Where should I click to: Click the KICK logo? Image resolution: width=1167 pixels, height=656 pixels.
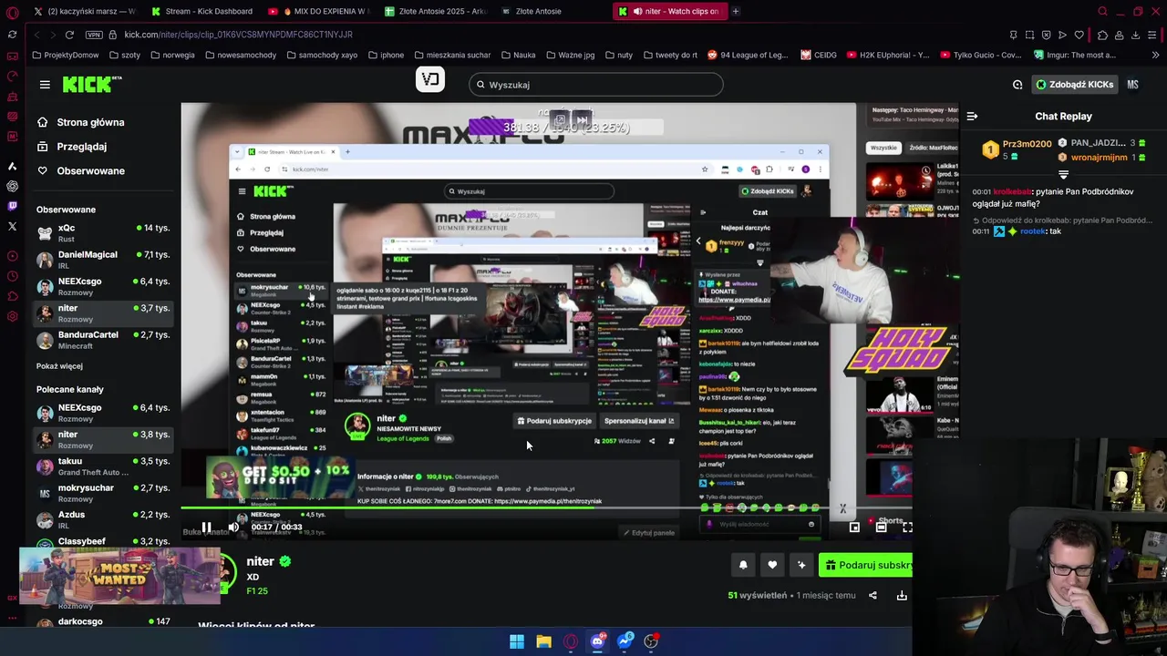click(x=91, y=84)
